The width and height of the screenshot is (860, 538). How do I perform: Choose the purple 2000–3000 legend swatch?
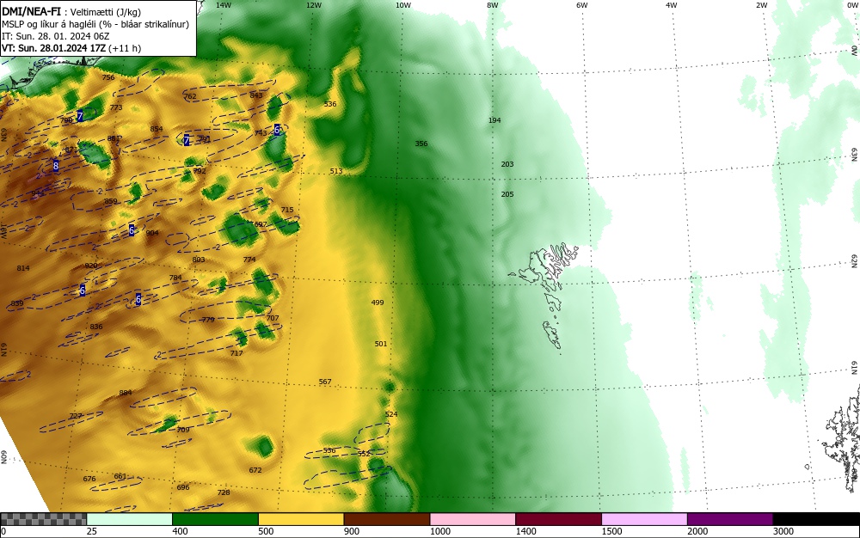(x=730, y=519)
